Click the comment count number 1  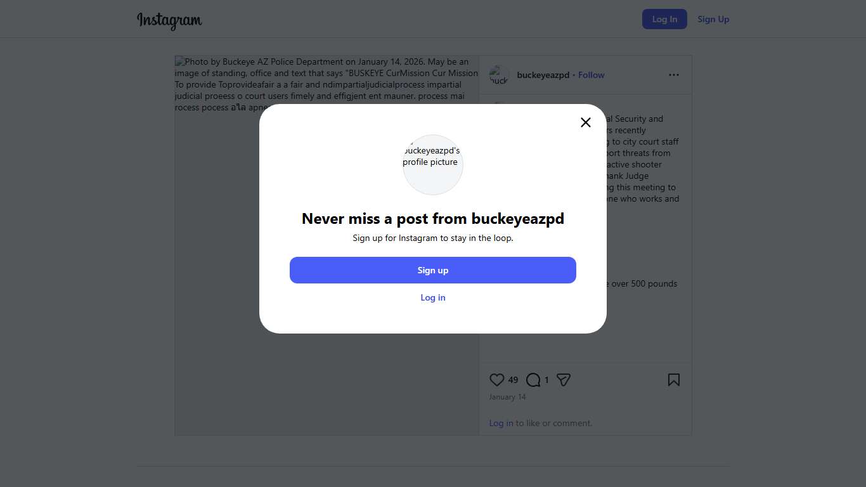pyautogui.click(x=546, y=380)
